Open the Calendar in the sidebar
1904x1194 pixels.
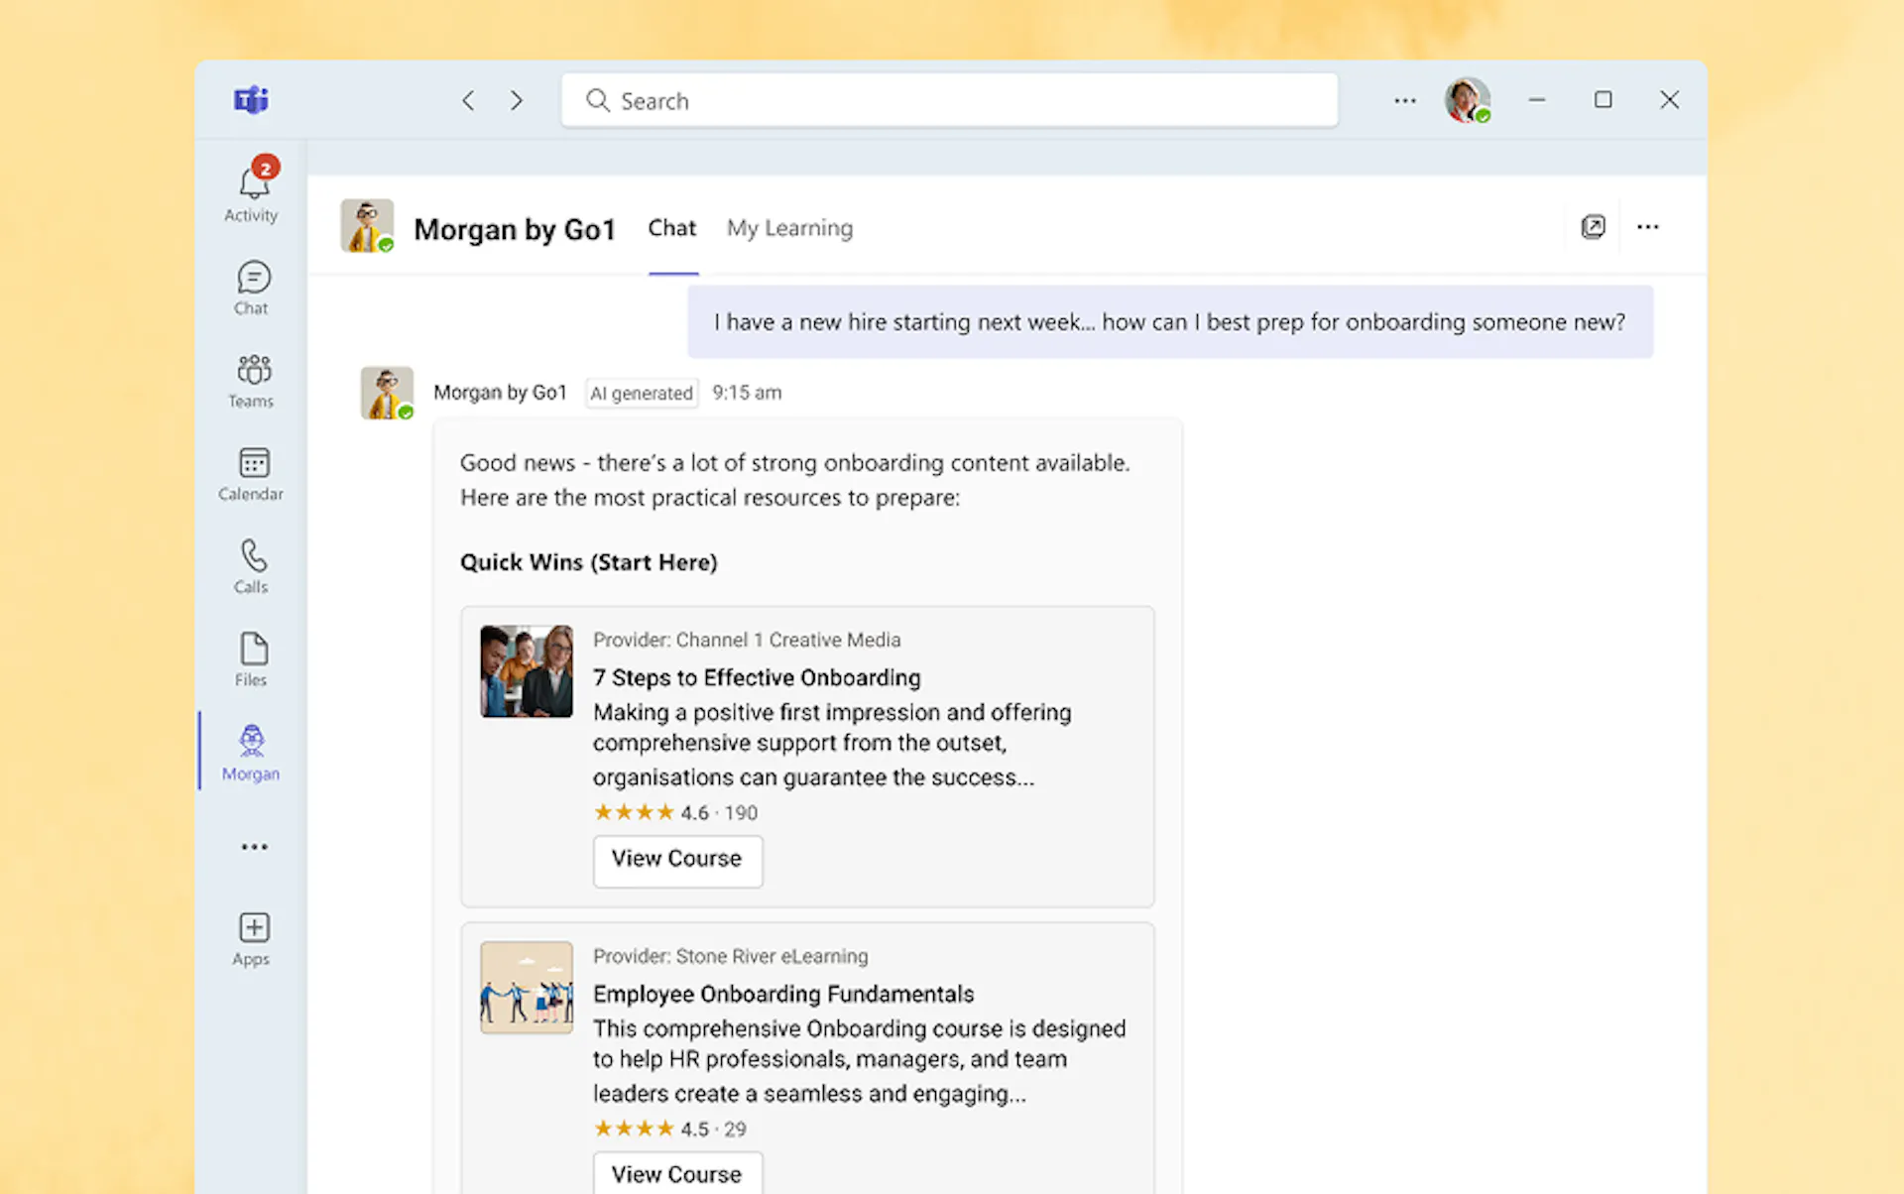252,473
